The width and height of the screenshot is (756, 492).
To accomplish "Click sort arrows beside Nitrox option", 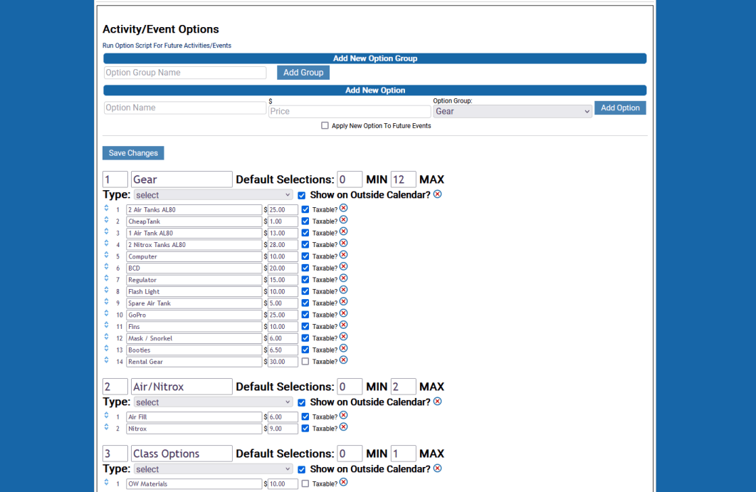I will point(107,428).
